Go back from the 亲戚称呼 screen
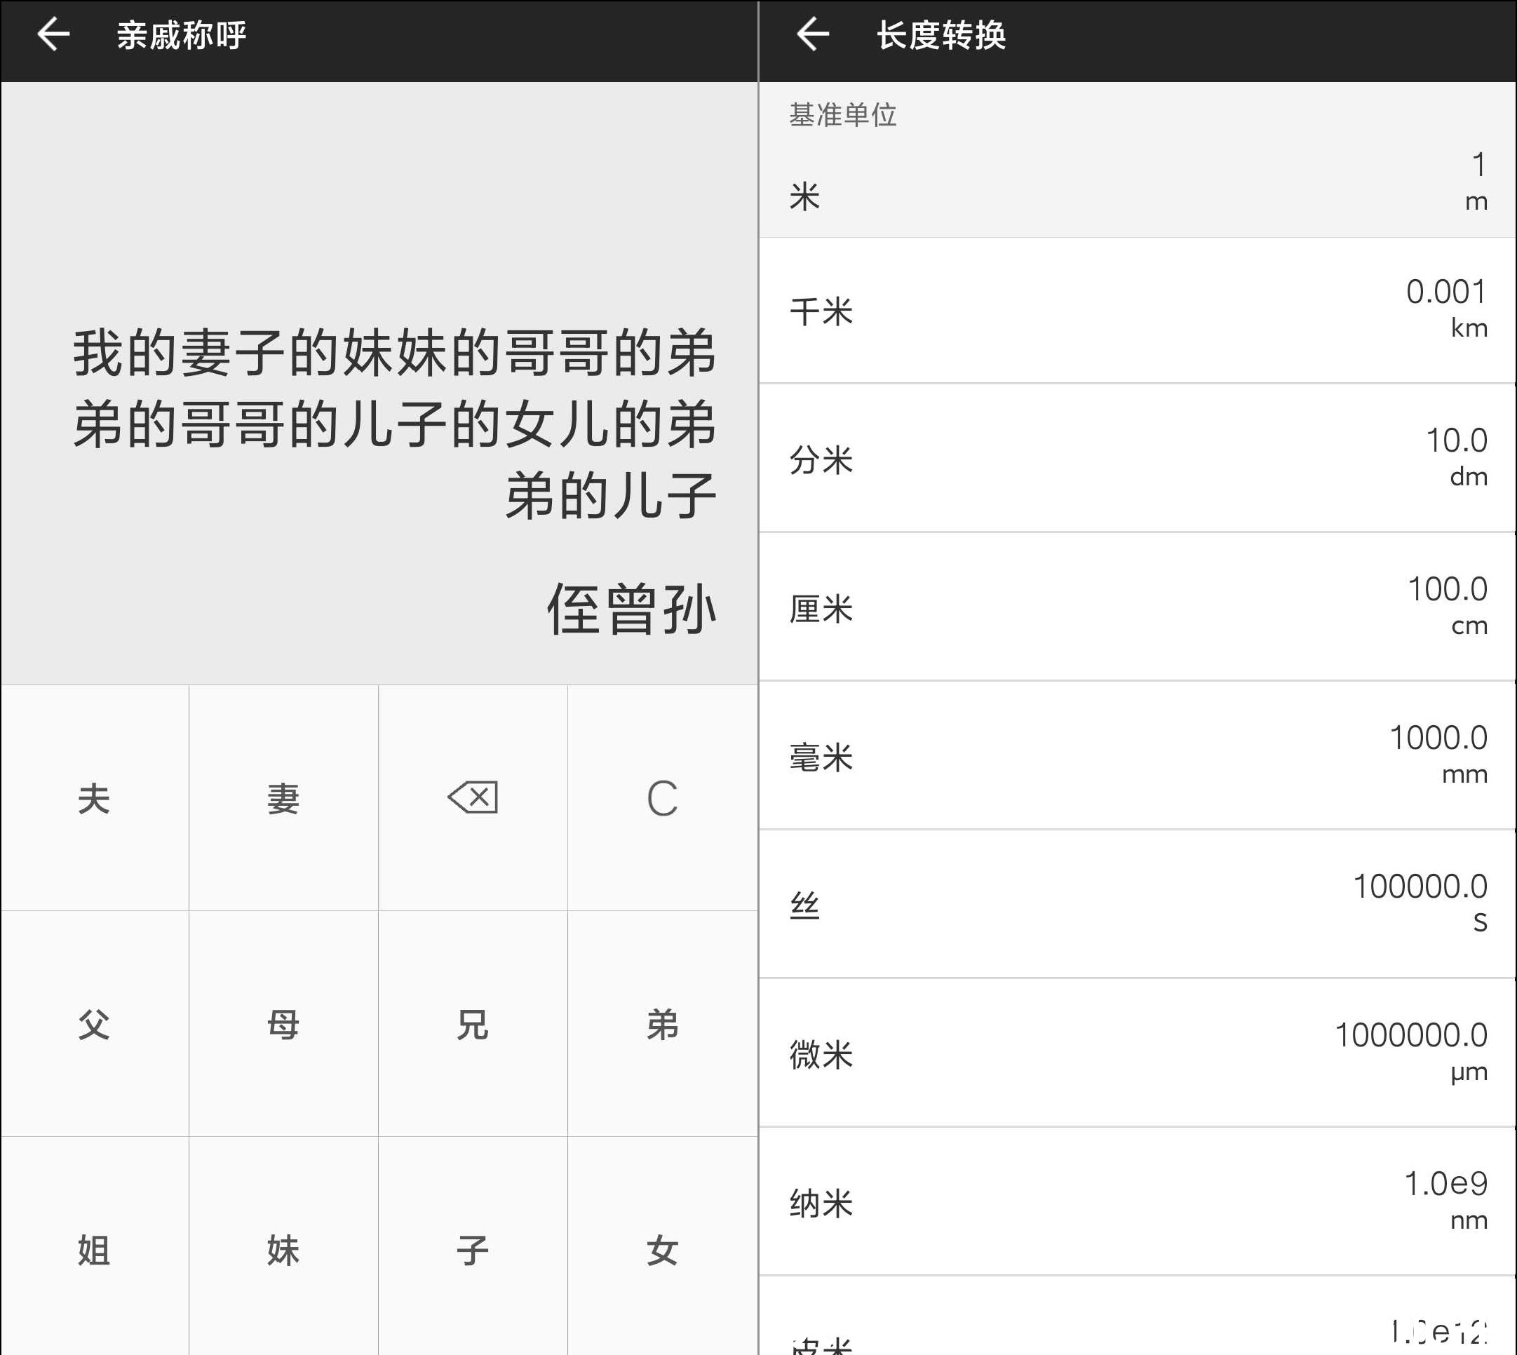 (53, 35)
